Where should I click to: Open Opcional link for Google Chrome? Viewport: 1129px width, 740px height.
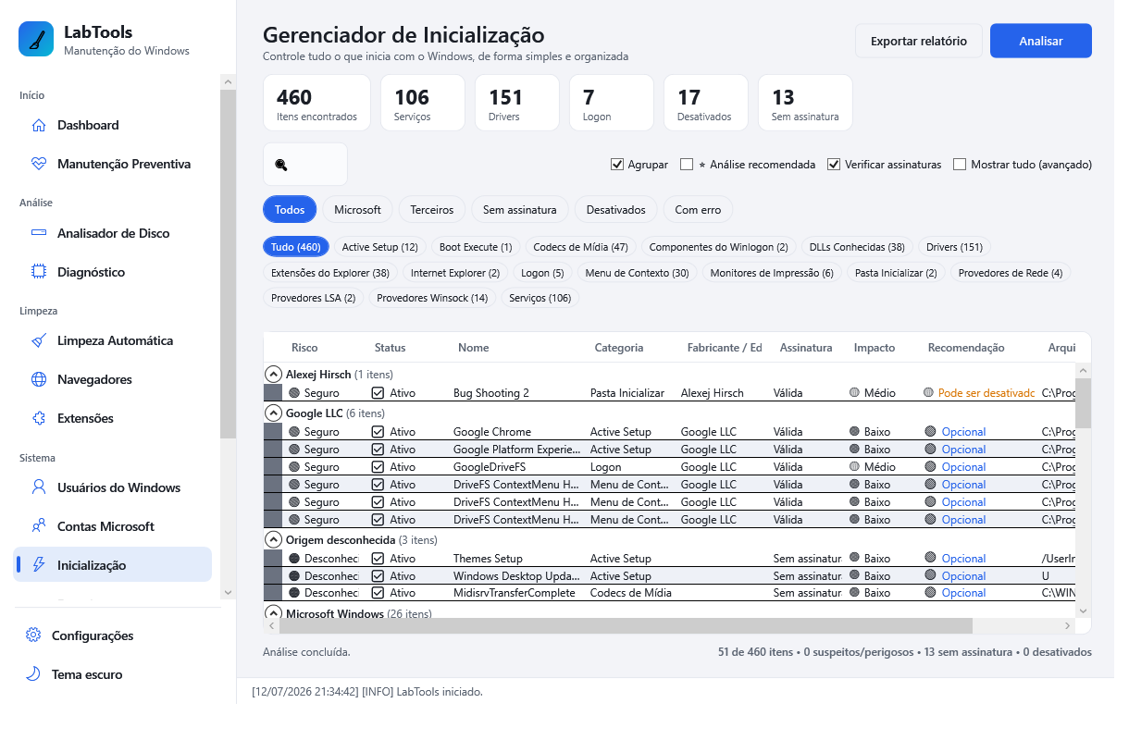pyautogui.click(x=963, y=432)
